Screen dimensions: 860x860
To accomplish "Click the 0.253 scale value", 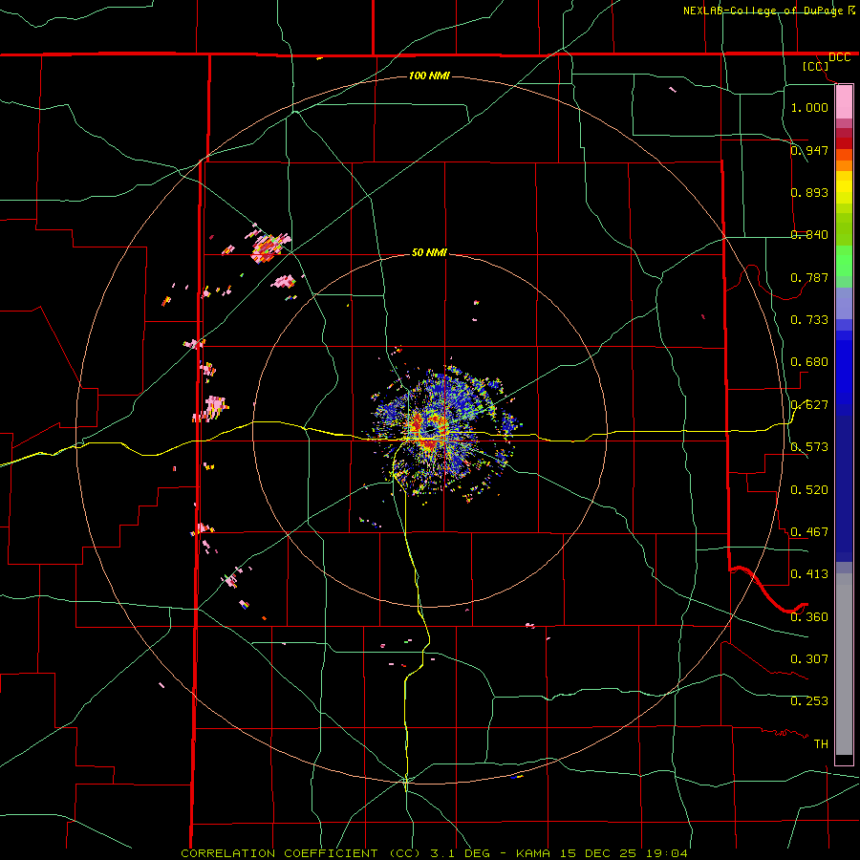I will [x=809, y=701].
